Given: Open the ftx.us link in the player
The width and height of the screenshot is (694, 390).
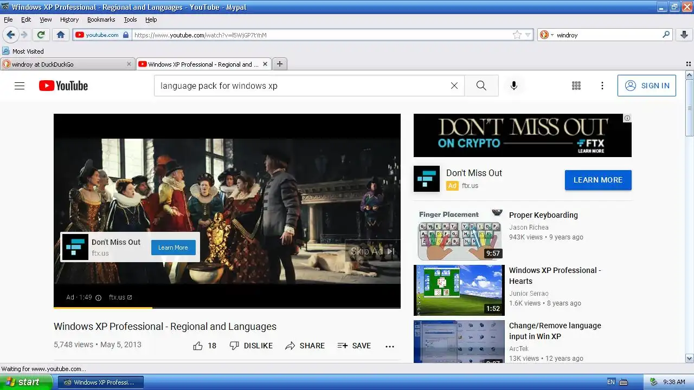Looking at the screenshot, I should (120, 297).
